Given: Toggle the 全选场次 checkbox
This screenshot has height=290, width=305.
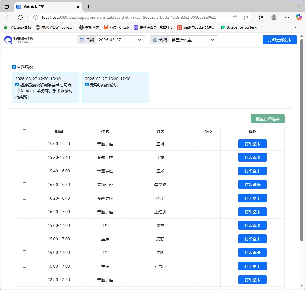Looking at the screenshot, I should tap(14, 67).
